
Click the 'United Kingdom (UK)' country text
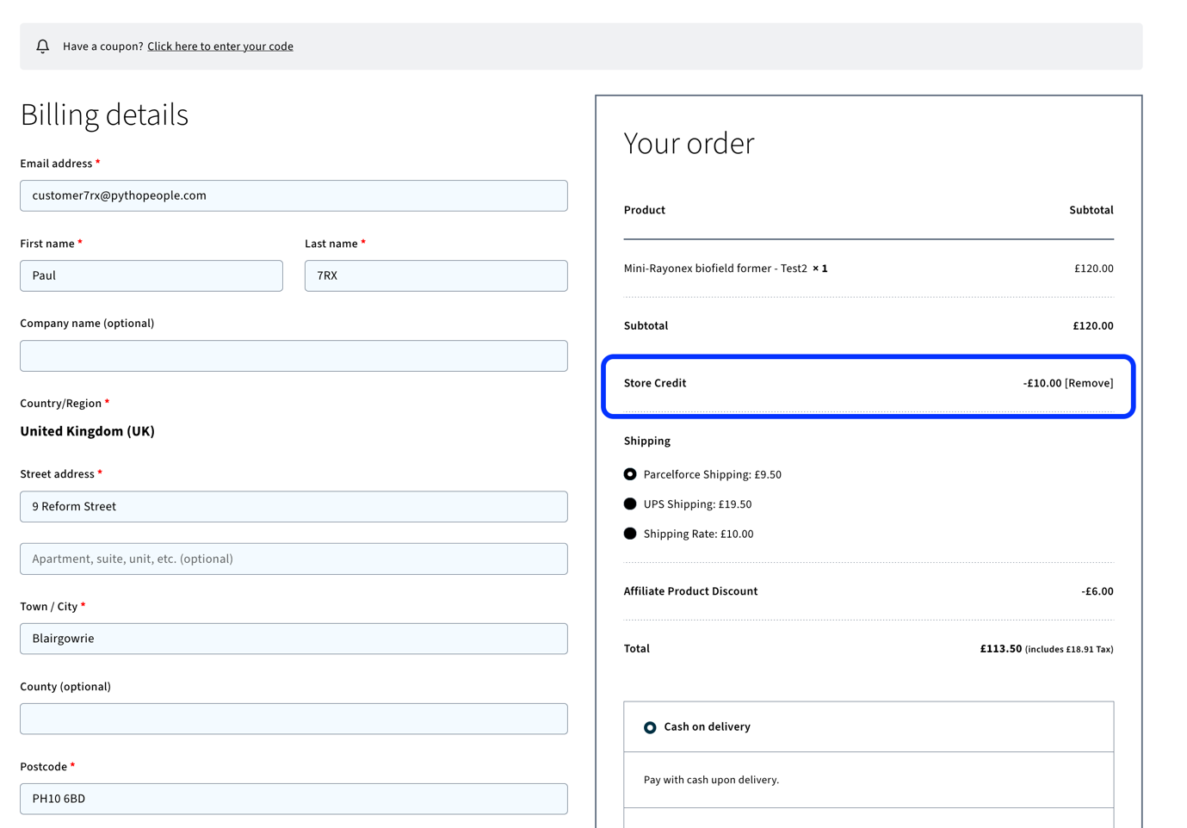88,431
